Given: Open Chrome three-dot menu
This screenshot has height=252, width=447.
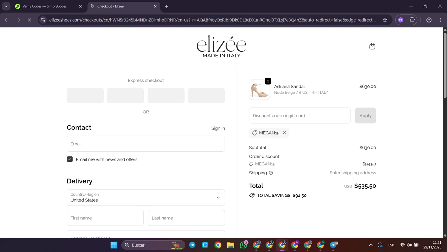Looking at the screenshot, I should pos(440,20).
